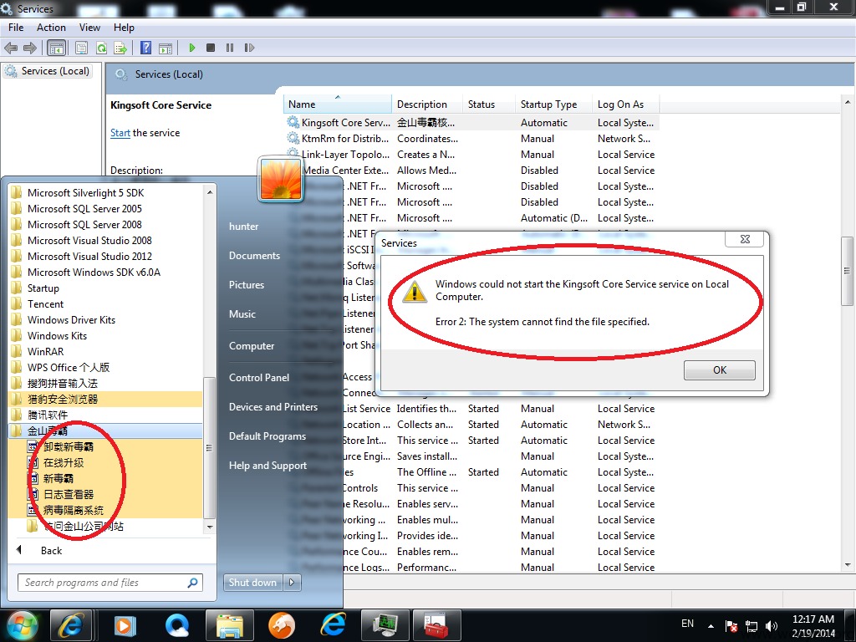
Task: Open the file explorer taskbar icon
Action: 229,625
